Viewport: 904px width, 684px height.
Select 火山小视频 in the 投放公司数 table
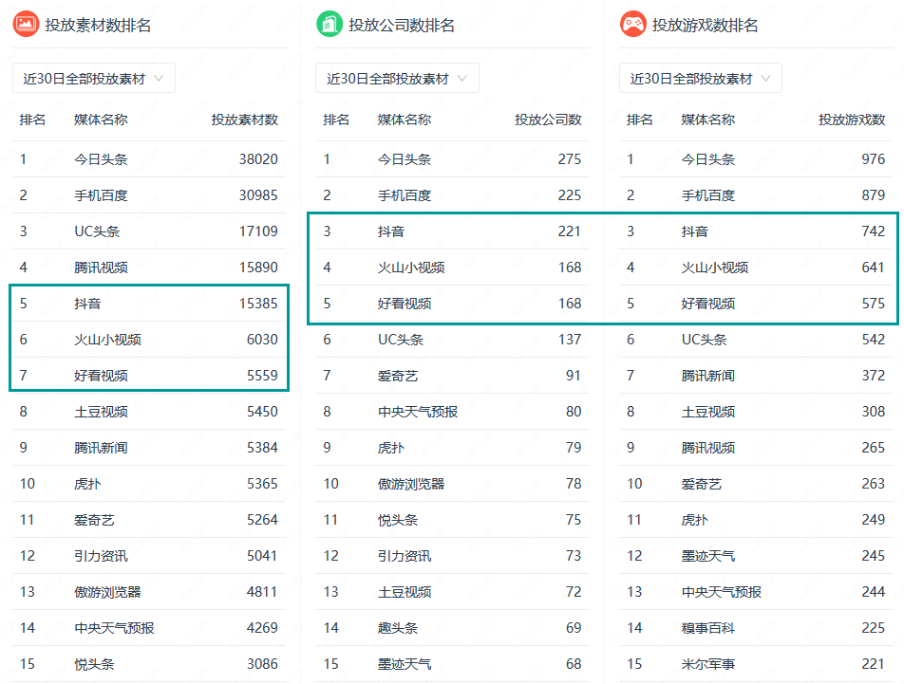[411, 268]
